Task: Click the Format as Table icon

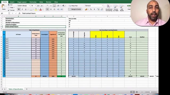Action: click(x=116, y=6)
